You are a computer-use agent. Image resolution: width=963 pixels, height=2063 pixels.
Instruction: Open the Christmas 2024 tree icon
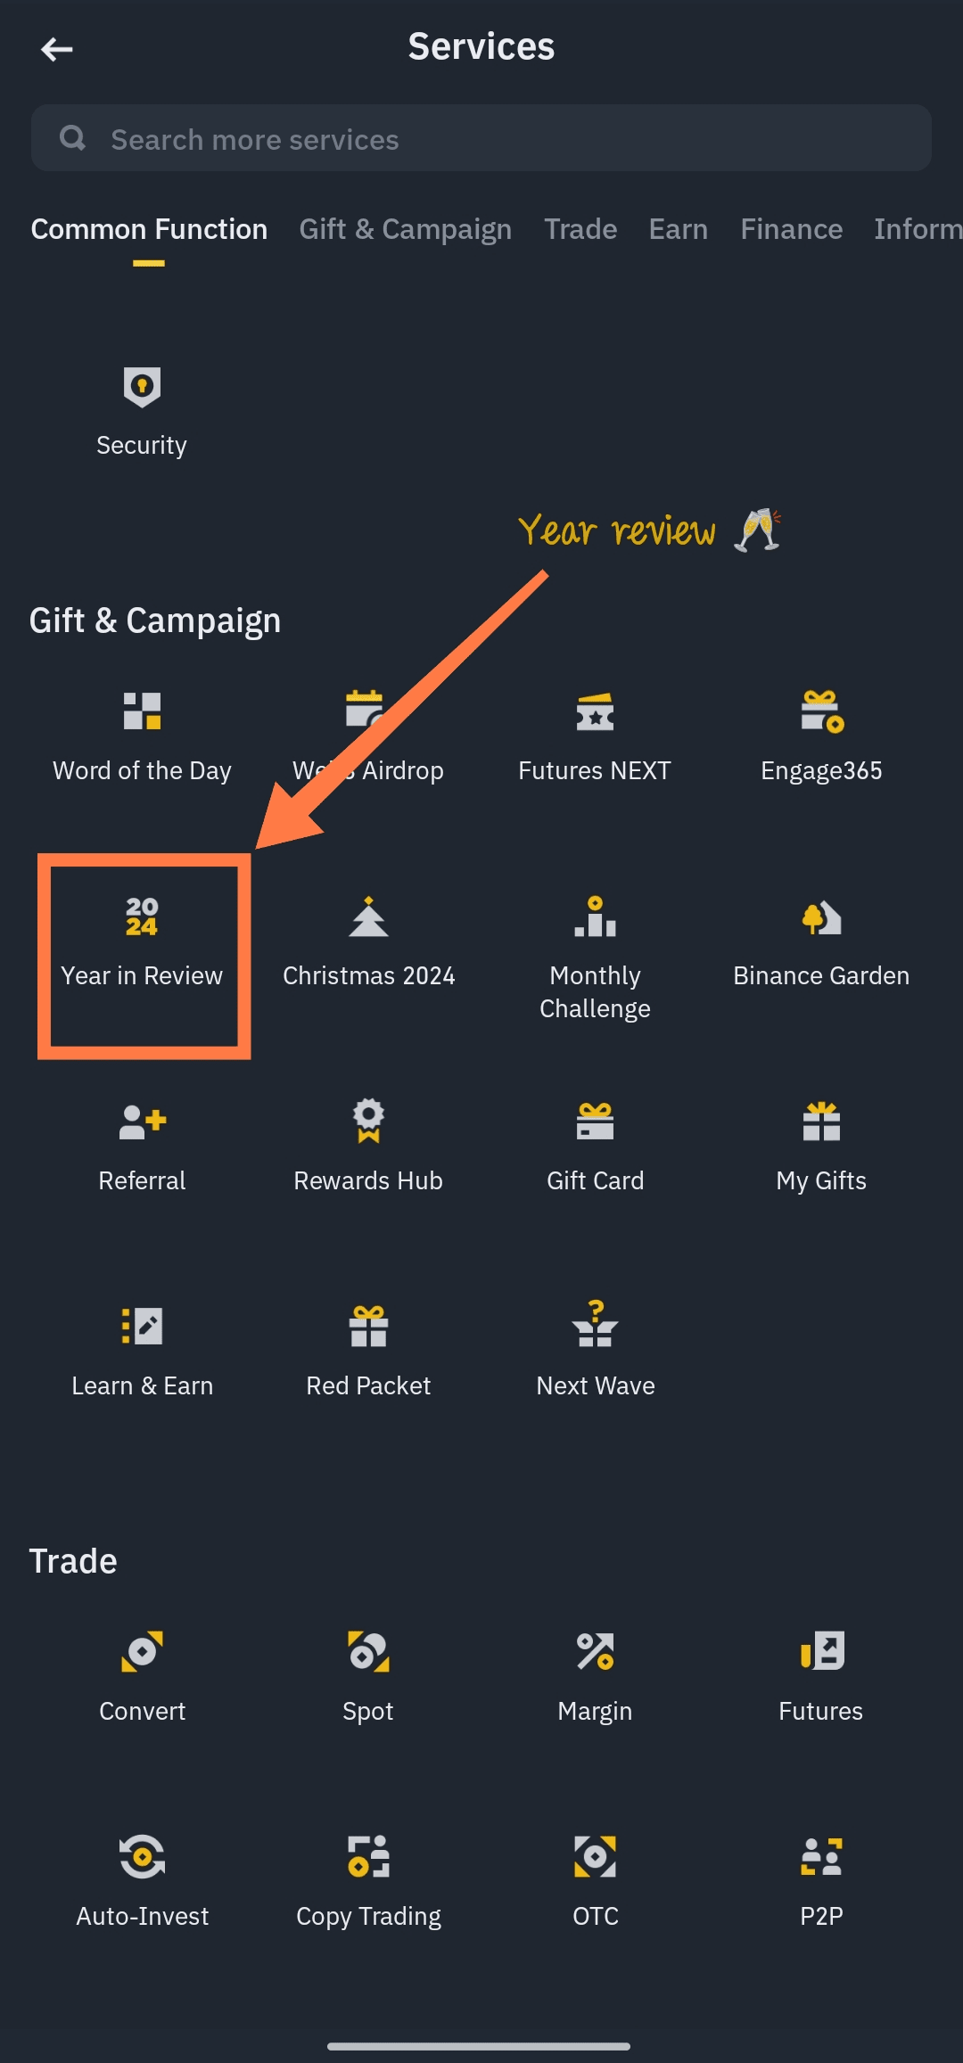coord(368,916)
